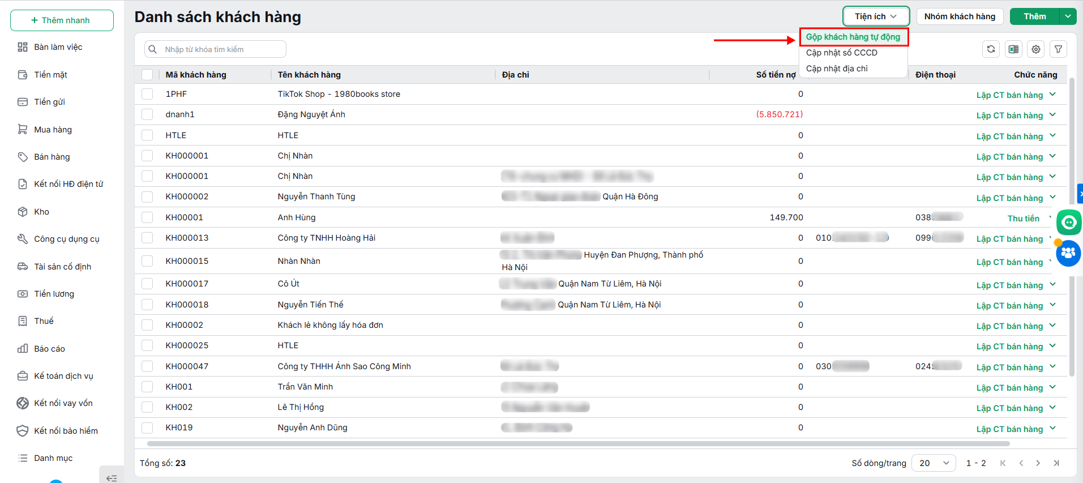Open Công cụ dụng cụ tools icon
Screen dimensions: 1083x483
point(23,239)
